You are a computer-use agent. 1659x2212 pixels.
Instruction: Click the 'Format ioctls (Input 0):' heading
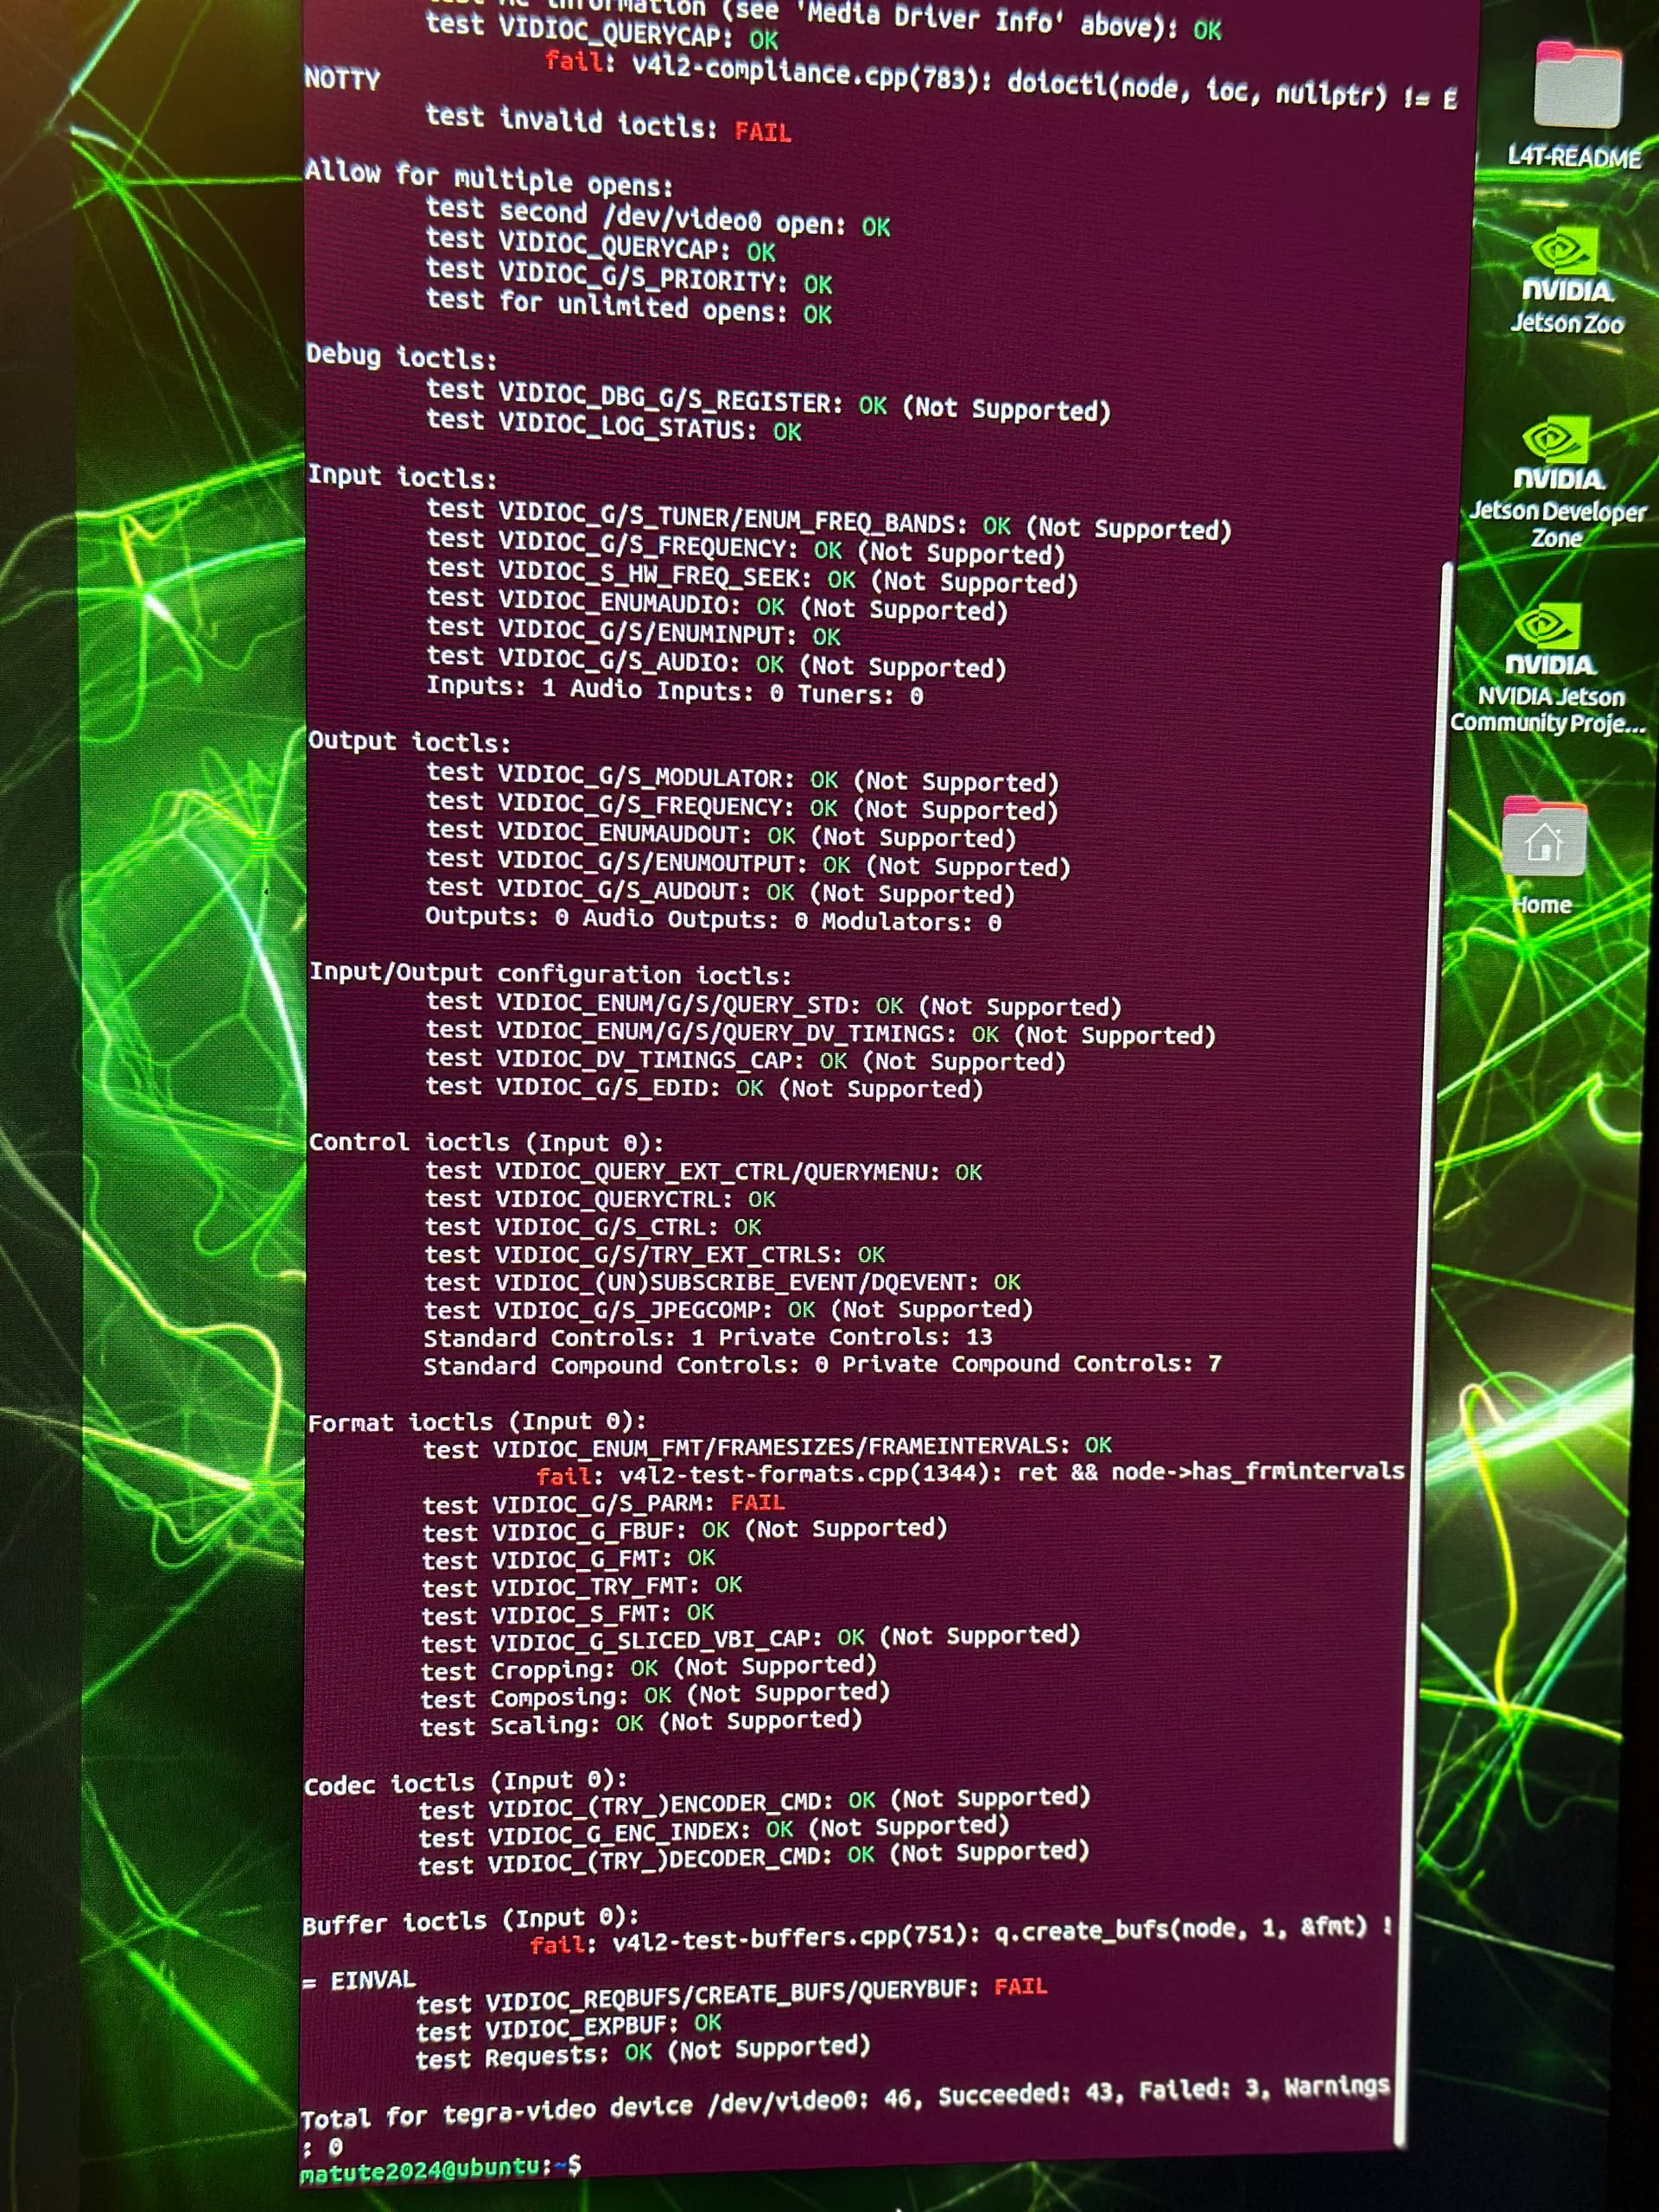point(476,1422)
